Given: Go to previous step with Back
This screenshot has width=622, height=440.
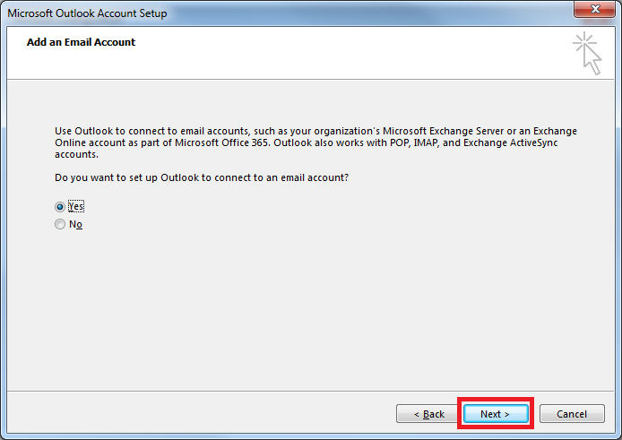Looking at the screenshot, I should tap(428, 414).
